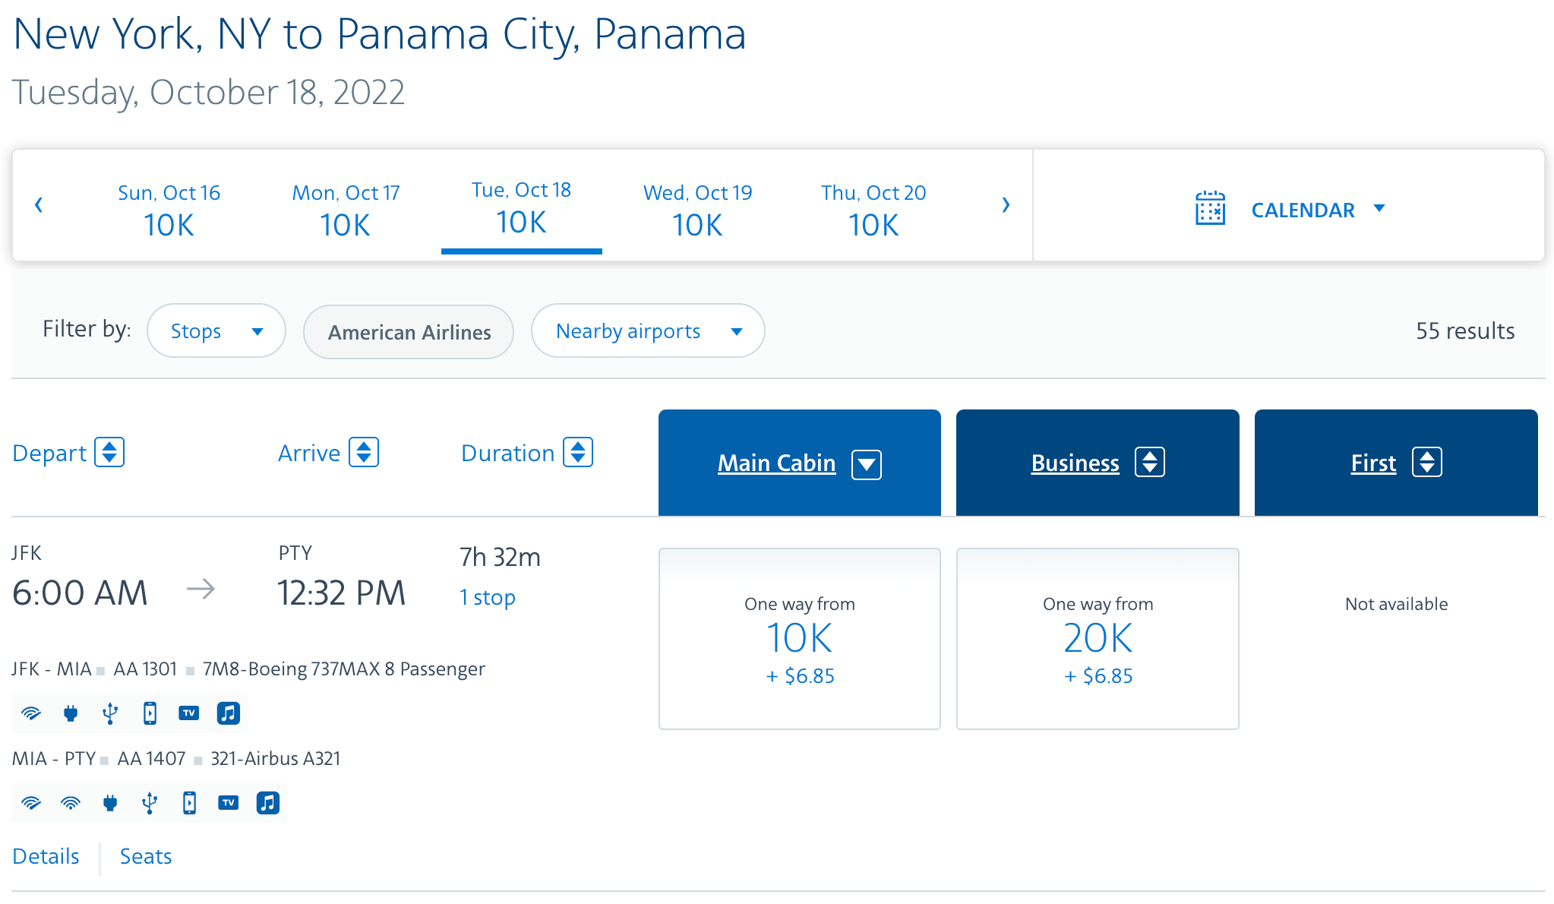
Task: Go to previous dates with left arrow
Action: point(39,205)
